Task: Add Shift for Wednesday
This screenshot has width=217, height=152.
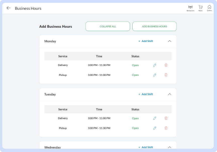Action: [146, 147]
